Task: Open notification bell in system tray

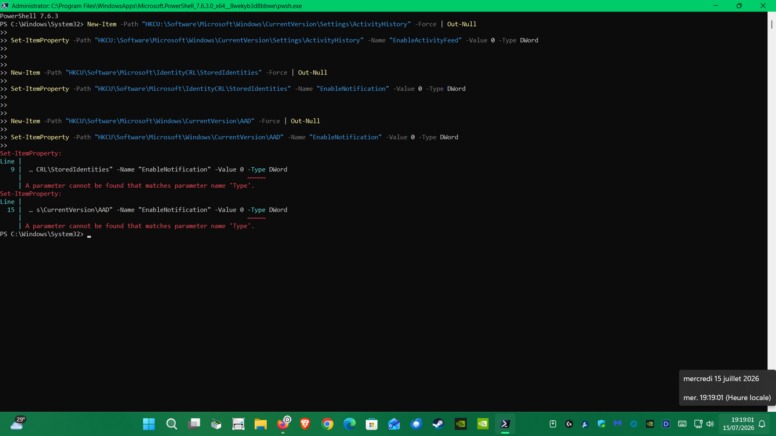Action: (762, 424)
